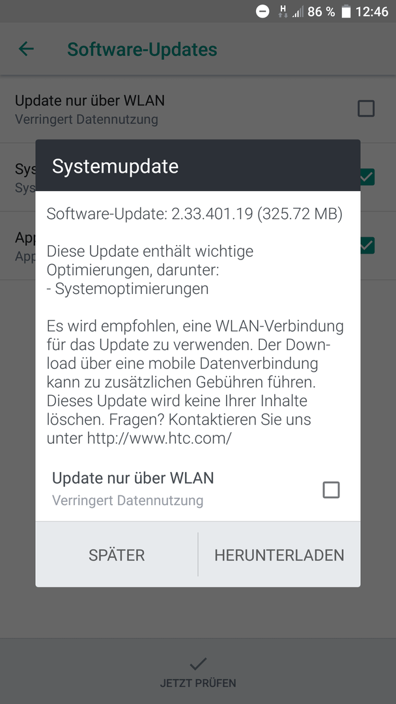396x704 pixels.
Task: Choose SPÄTER to postpone the update
Action: [x=117, y=555]
